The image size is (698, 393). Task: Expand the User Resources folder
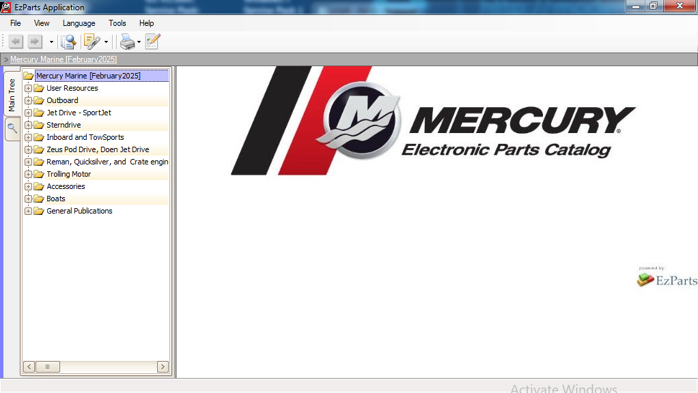(28, 88)
